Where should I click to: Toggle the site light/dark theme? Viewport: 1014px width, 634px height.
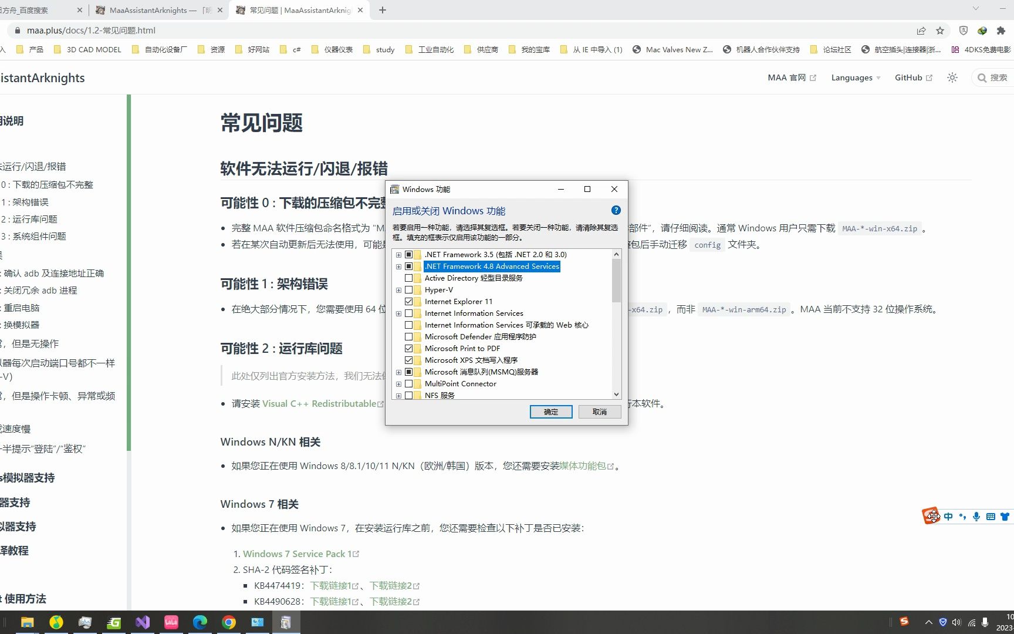pyautogui.click(x=952, y=77)
